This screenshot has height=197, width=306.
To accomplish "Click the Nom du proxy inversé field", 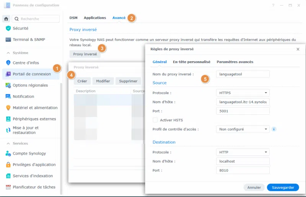I will (x=243, y=74).
